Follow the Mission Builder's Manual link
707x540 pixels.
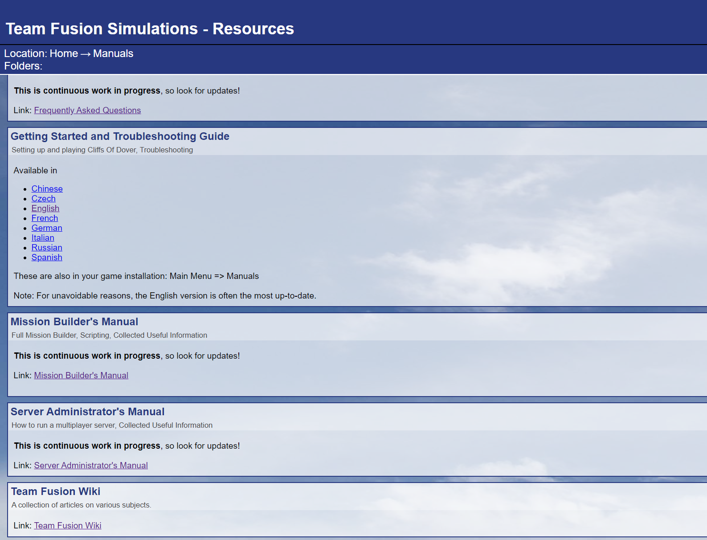tap(81, 375)
